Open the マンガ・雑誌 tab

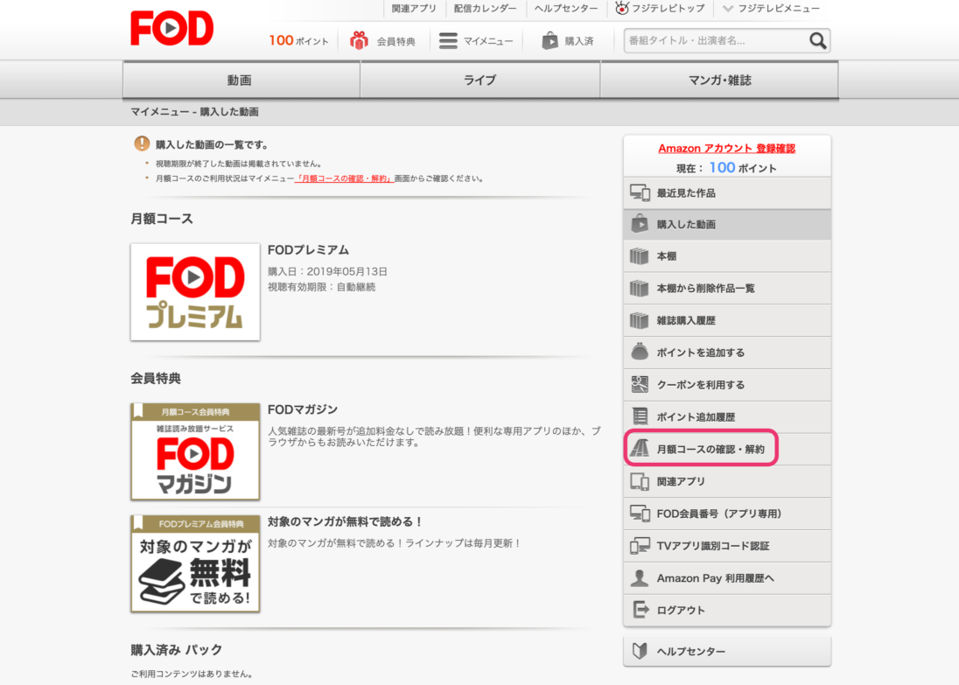tap(719, 80)
